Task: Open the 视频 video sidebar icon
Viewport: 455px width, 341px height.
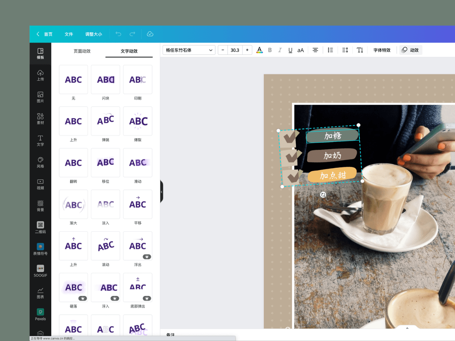Action: (40, 184)
